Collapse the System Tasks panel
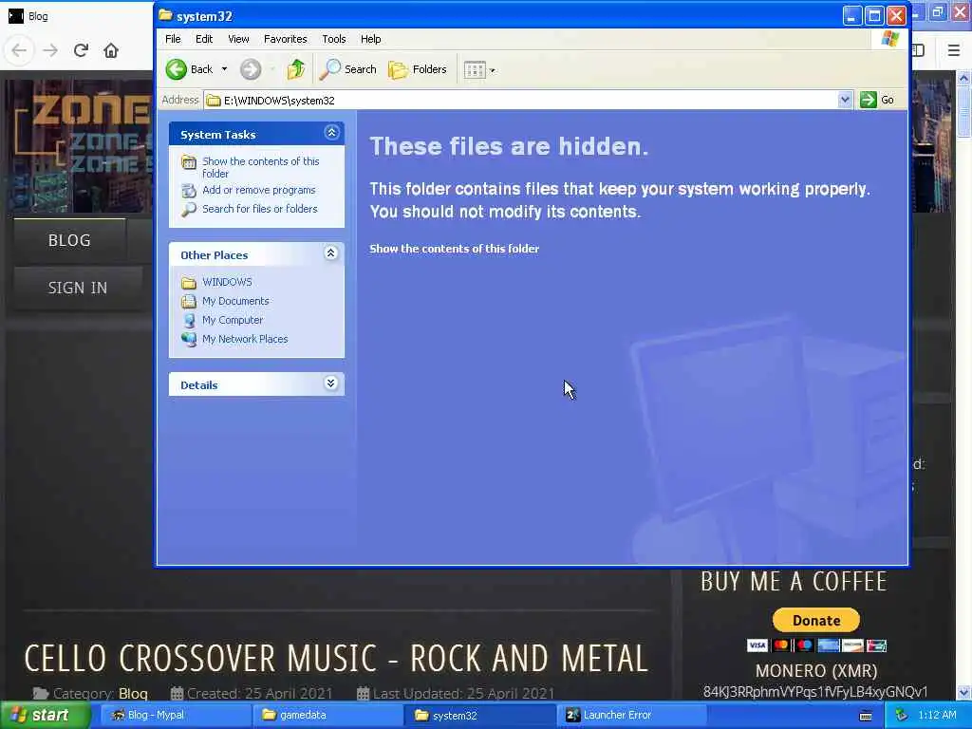Screen dimensions: 972x729 [331, 133]
